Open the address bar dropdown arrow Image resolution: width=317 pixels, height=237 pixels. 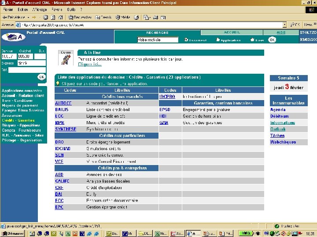(284, 25)
